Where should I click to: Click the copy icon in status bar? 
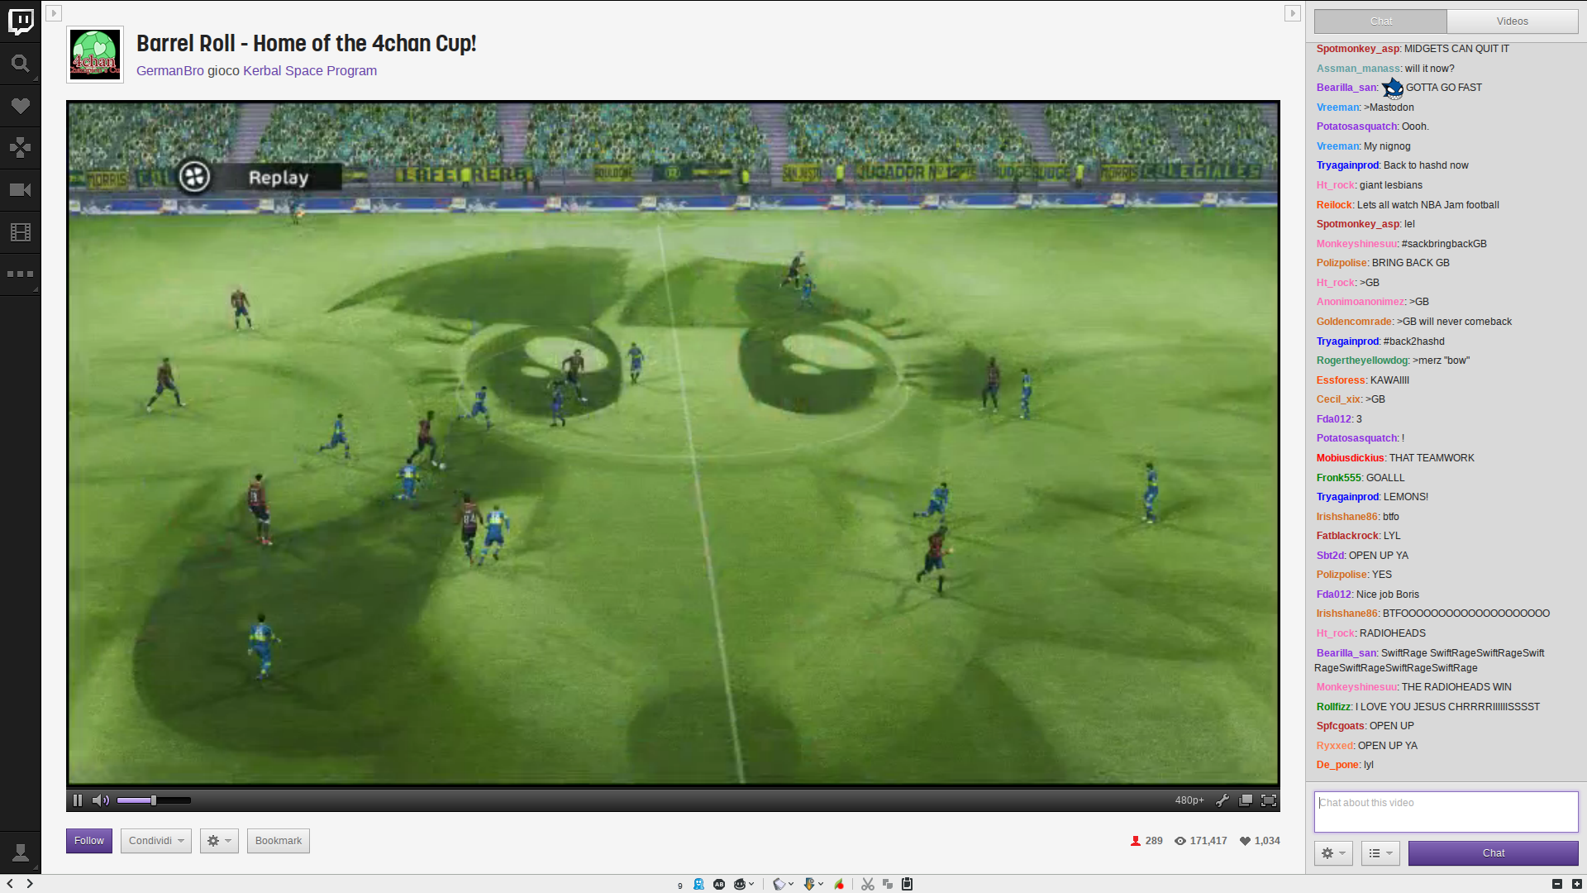888,884
